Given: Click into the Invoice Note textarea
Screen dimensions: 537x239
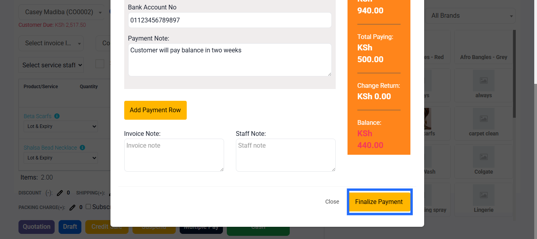Looking at the screenshot, I should click(x=174, y=155).
